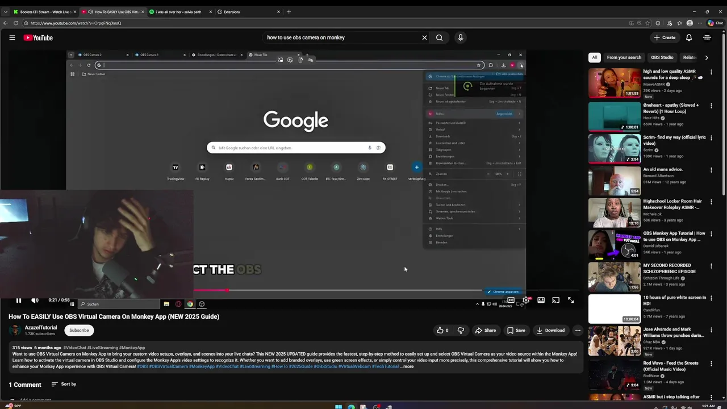Open the browser profile icon
Image resolution: width=727 pixels, height=409 pixels.
coord(690,23)
